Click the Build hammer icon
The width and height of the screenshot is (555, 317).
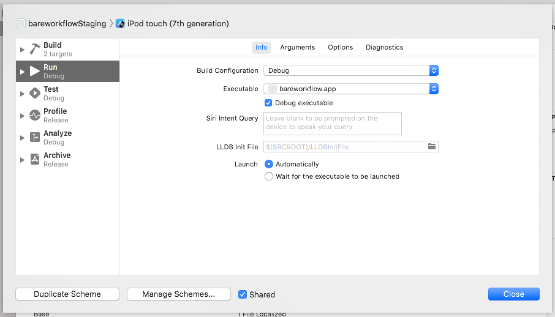click(35, 49)
